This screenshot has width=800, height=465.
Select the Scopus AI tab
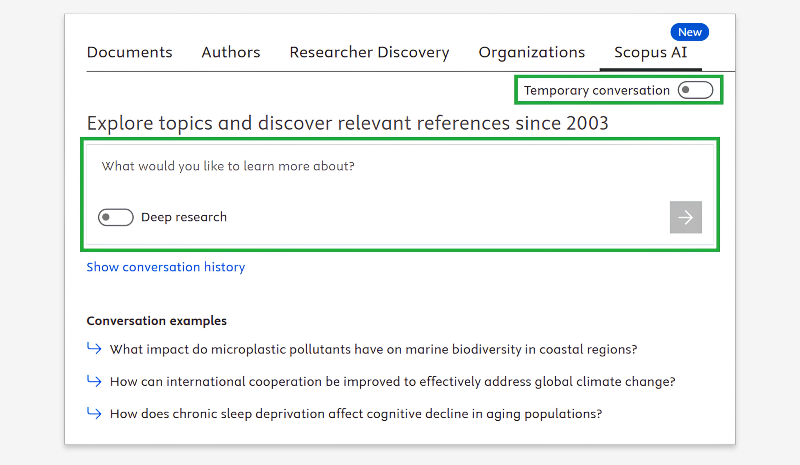point(651,53)
